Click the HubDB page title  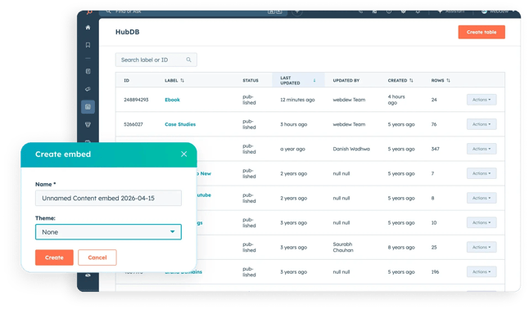(x=127, y=32)
